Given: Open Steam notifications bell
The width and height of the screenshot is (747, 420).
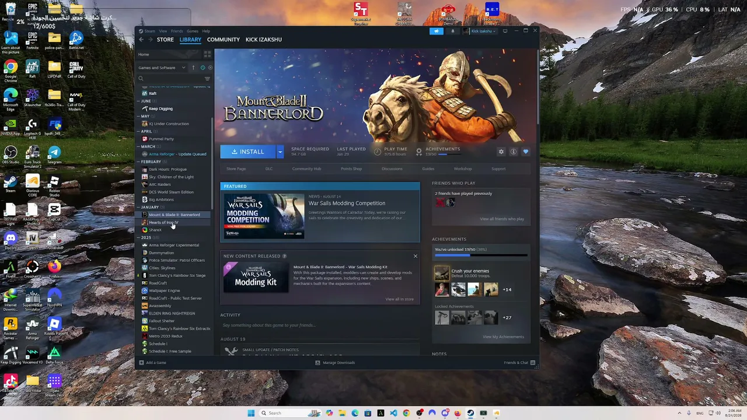Looking at the screenshot, I should pyautogui.click(x=452, y=31).
